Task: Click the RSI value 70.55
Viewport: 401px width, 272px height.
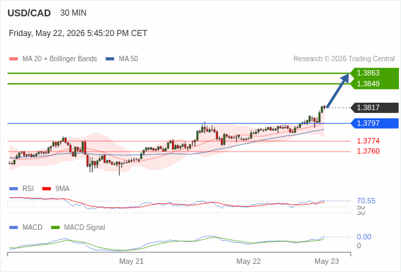Action: (x=366, y=201)
